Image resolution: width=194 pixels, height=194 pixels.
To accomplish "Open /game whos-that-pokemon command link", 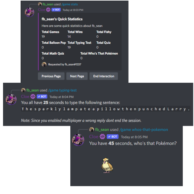I will (144, 130).
